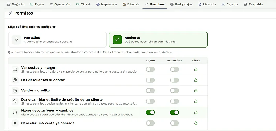The height and width of the screenshot is (131, 276).
Task: Click the sliders icon beside Operación
Action: click(51, 4)
